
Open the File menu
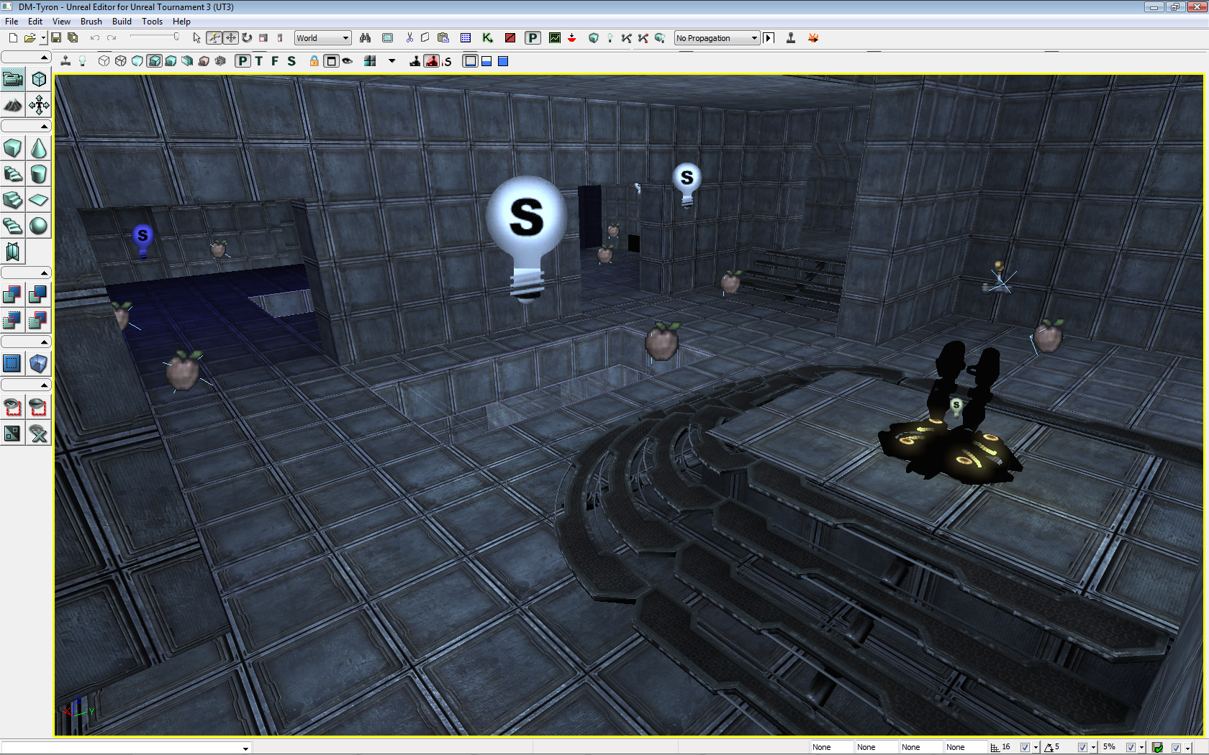pyautogui.click(x=12, y=22)
